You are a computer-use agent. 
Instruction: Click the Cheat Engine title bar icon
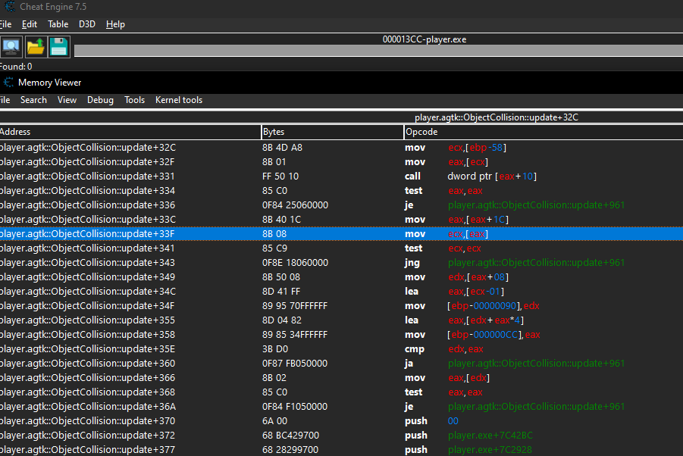coord(9,7)
